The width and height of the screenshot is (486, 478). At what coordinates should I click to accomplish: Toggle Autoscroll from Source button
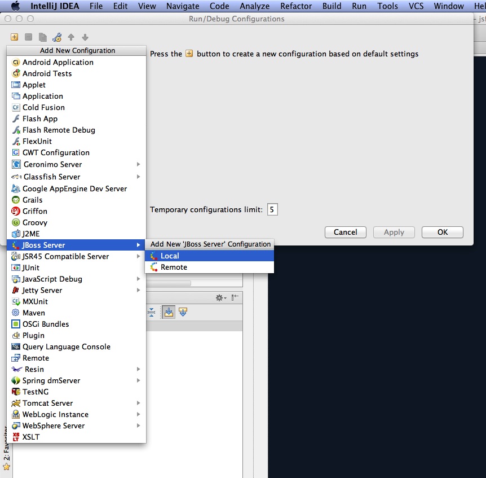tap(183, 312)
